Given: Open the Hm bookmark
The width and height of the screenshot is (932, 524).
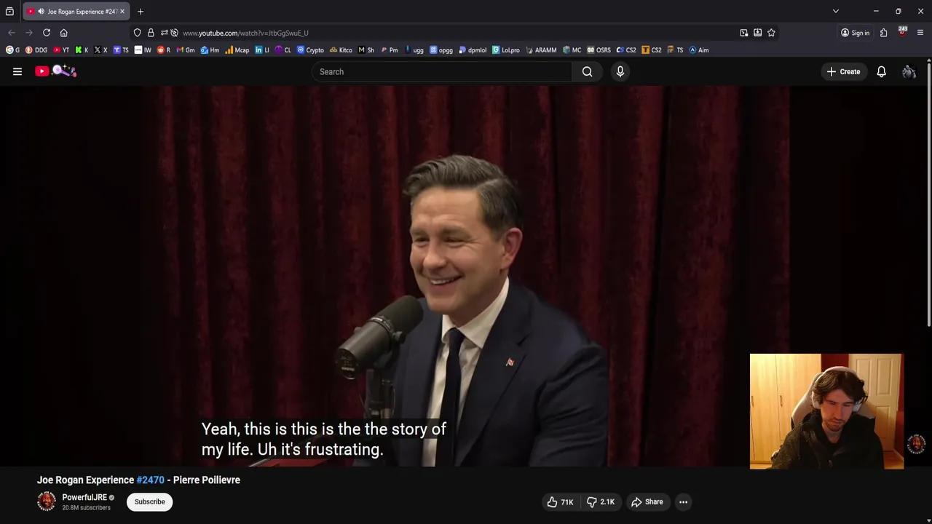Looking at the screenshot, I should click(x=210, y=50).
